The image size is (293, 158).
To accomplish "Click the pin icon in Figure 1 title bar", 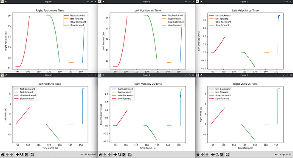I will 6,75.
